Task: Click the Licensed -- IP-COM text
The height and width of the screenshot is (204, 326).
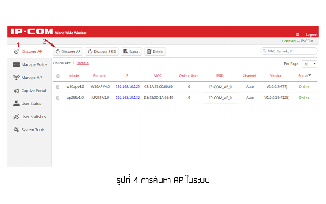Action: pos(297,41)
